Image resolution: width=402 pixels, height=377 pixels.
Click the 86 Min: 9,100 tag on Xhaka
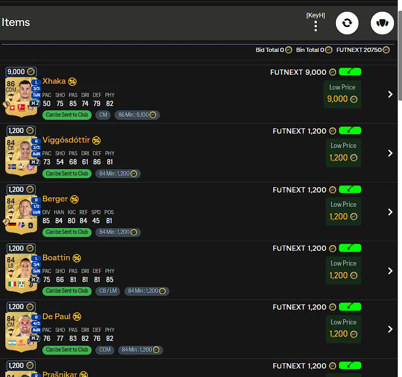coord(137,115)
